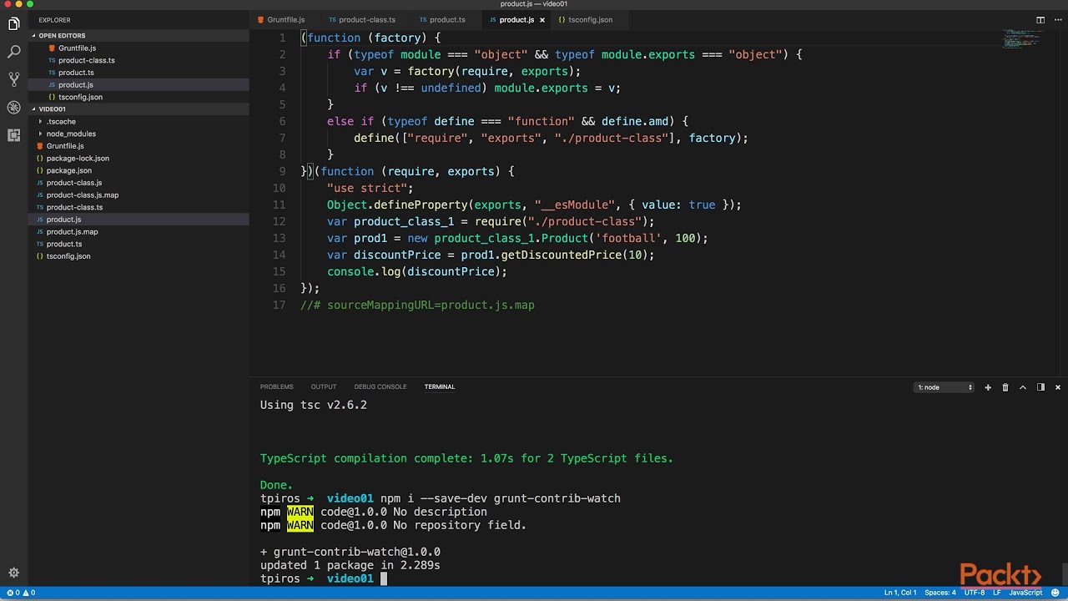Open the editor More Actions menu

coord(1057,20)
